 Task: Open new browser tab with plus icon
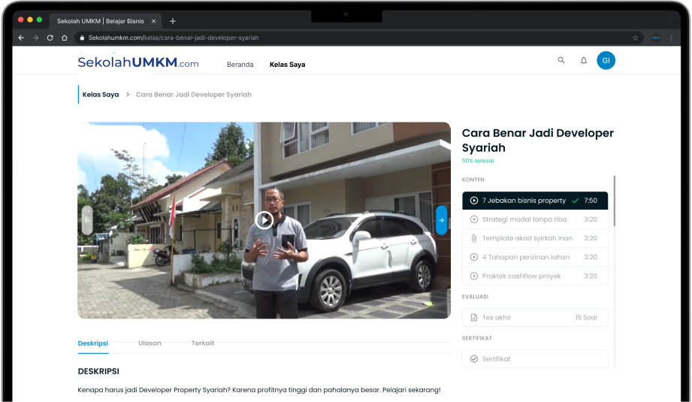(173, 21)
